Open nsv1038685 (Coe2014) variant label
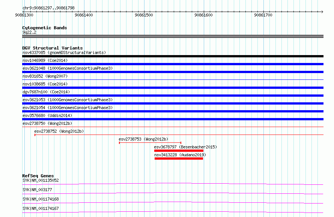The height and width of the screenshot is (217, 334). (x=45, y=84)
